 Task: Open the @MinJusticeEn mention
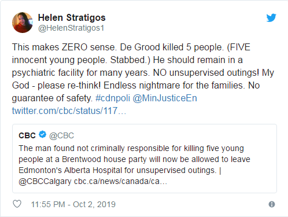pyautogui.click(x=165, y=98)
